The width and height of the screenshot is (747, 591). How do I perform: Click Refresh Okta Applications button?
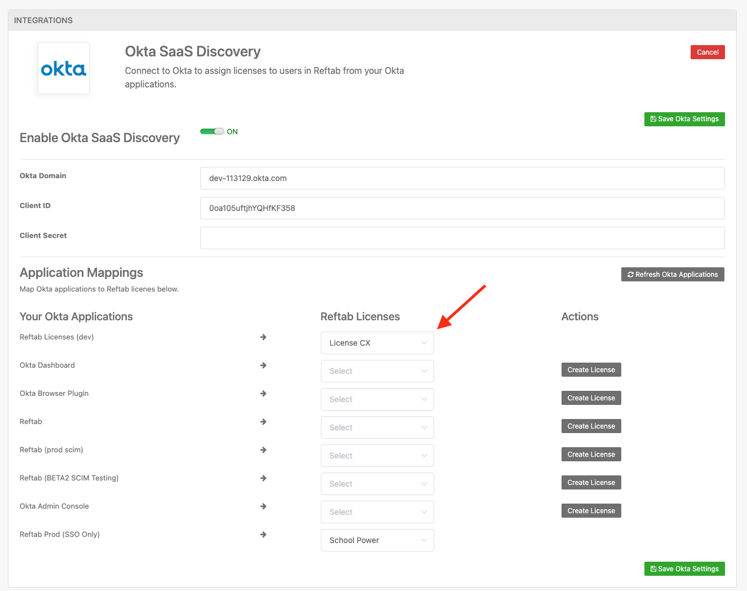(673, 275)
